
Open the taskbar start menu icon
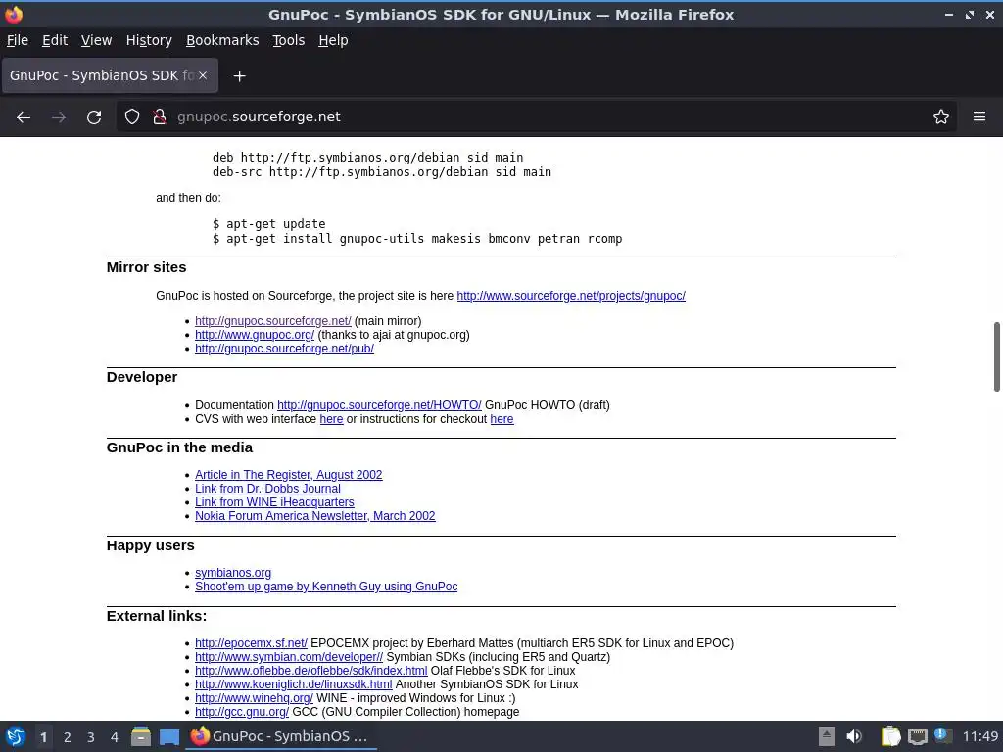click(16, 736)
